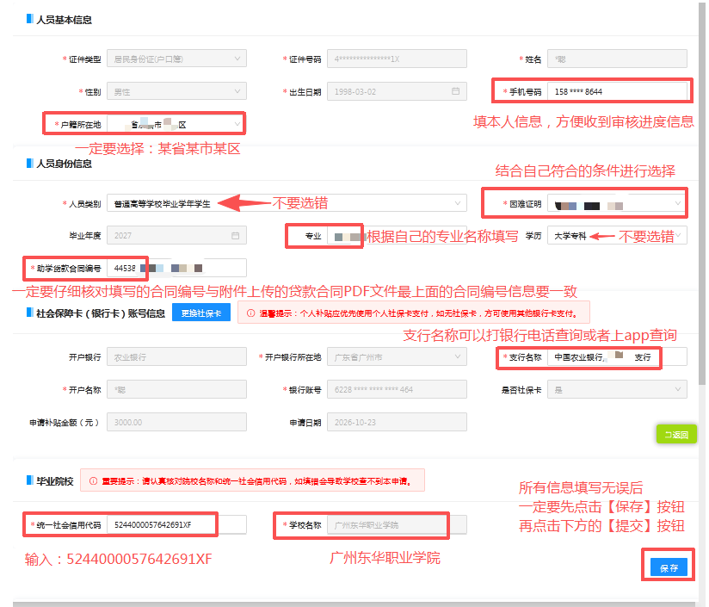Viewport: 709px width, 607px height.
Task: Open the 出生日期 calendar icon
Action: (x=455, y=91)
